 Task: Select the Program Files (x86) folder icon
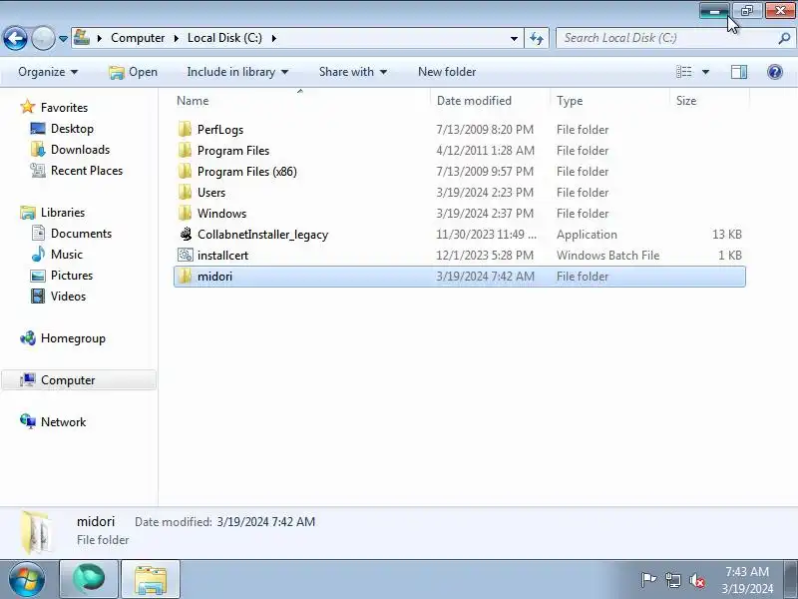186,171
